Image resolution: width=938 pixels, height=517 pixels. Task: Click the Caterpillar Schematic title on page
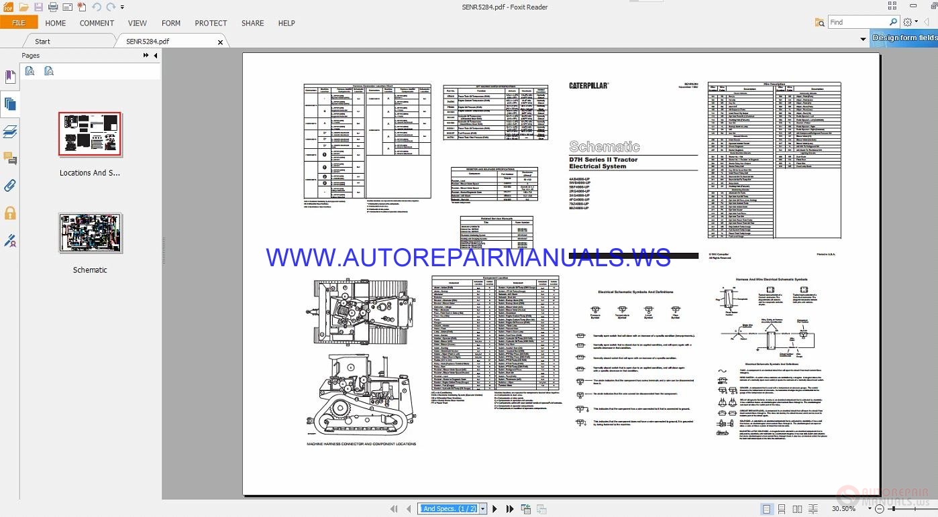605,146
